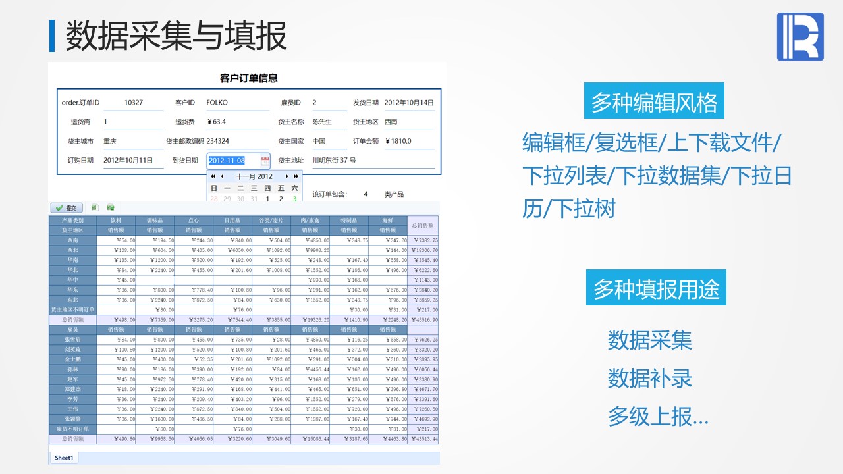Click the 肉/家禽 column header

(x=310, y=221)
